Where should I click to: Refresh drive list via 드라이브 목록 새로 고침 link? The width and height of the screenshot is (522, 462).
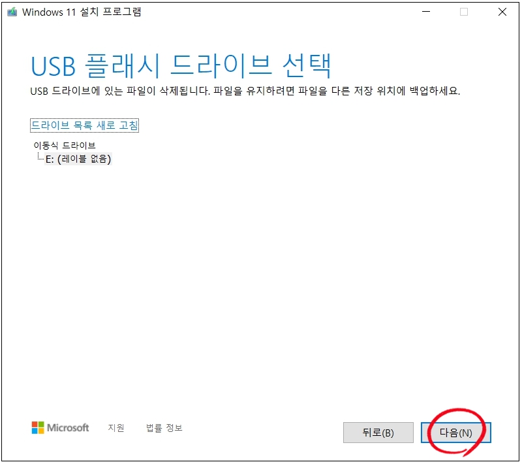click(84, 125)
